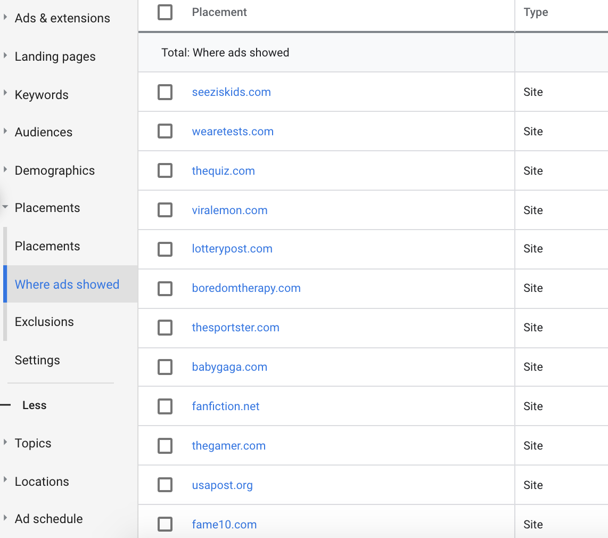Open the boredomtherapy.com link
This screenshot has height=538, width=608.
(x=246, y=288)
